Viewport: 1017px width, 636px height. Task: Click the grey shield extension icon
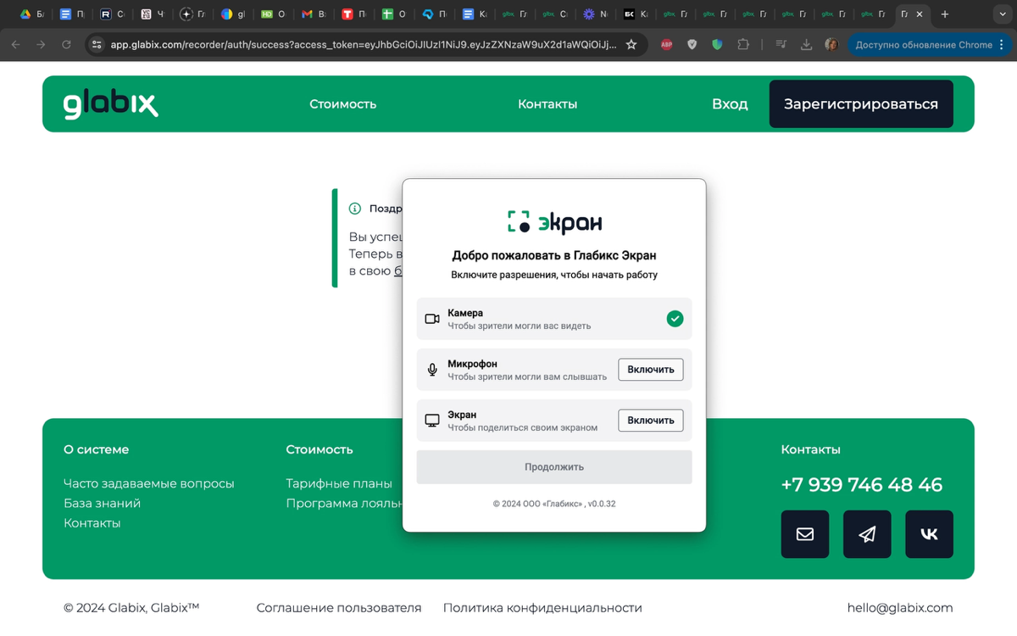point(692,45)
